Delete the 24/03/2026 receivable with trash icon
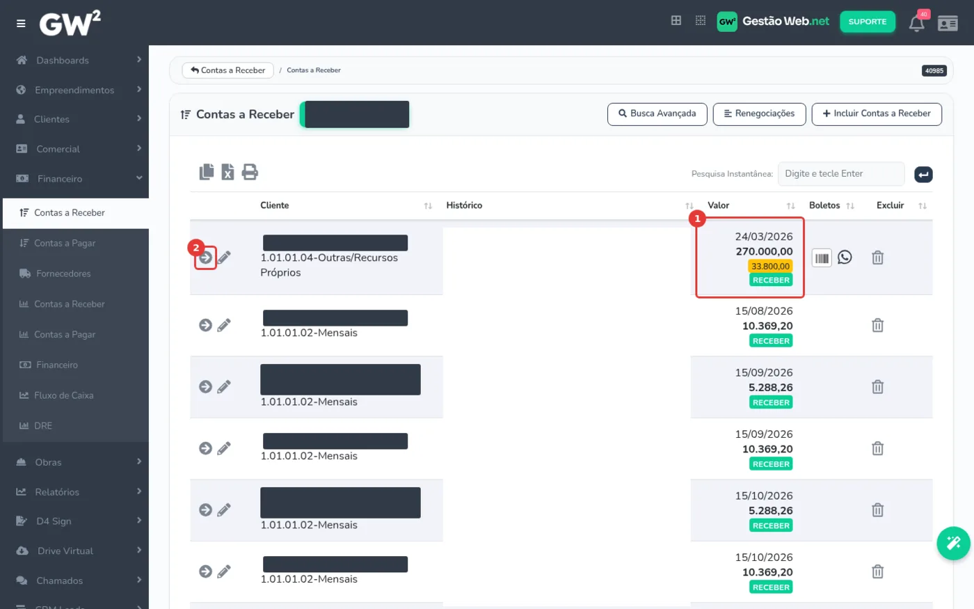The image size is (974, 609). 878,258
